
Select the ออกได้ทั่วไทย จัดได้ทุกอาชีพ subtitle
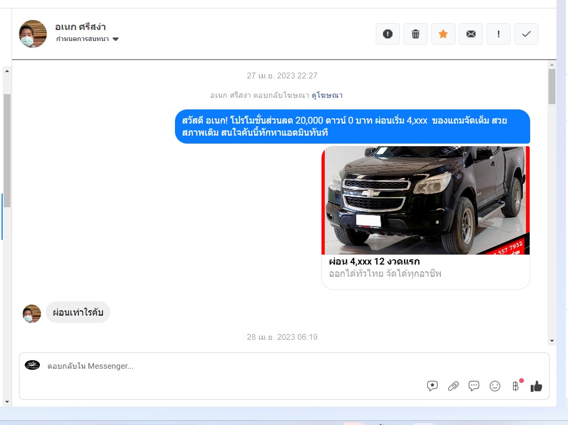(x=385, y=274)
